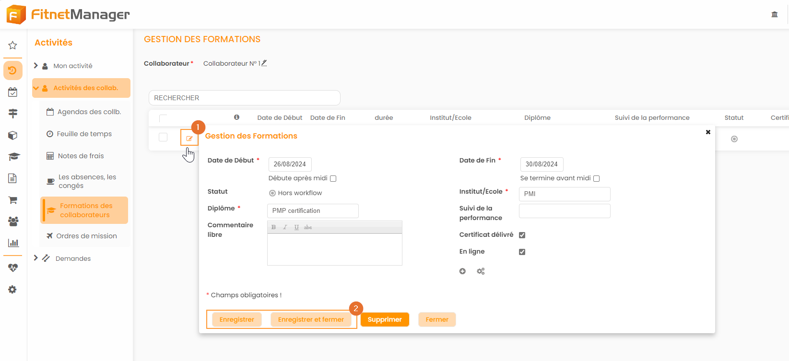This screenshot has width=789, height=361.
Task: Click the star favorites icon in sidebar
Action: click(x=13, y=46)
